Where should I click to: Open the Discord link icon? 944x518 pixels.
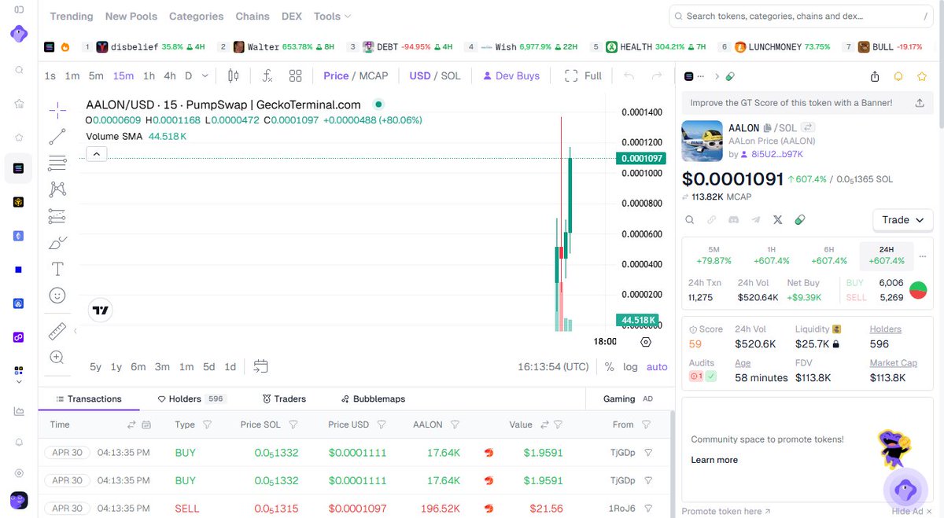pyautogui.click(x=733, y=220)
